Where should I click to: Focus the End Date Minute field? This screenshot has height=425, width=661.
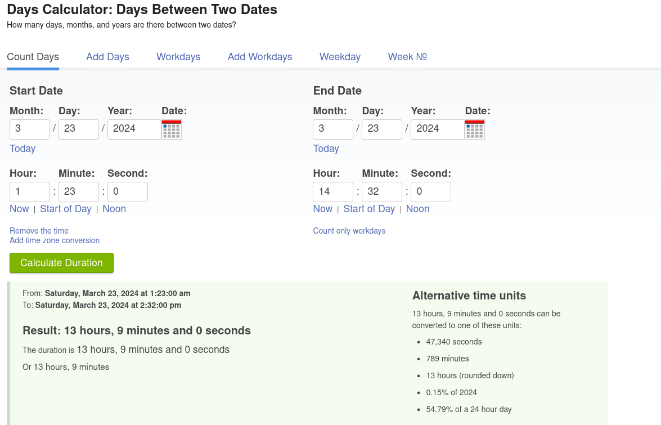click(382, 192)
